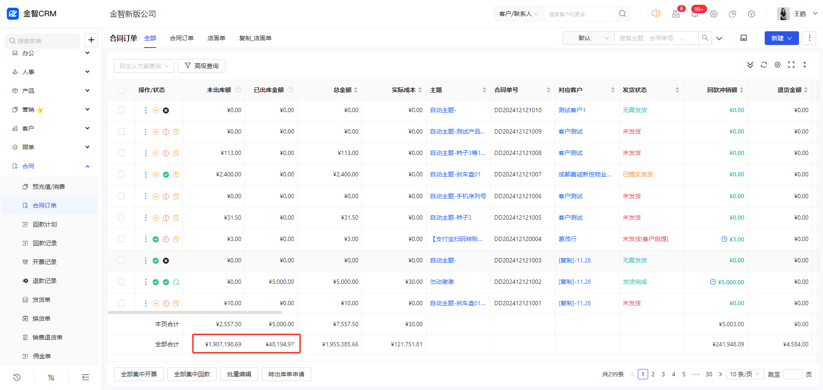The image size is (823, 390).
Task: Click the 未出库额 help question icon
Action: pyautogui.click(x=238, y=89)
